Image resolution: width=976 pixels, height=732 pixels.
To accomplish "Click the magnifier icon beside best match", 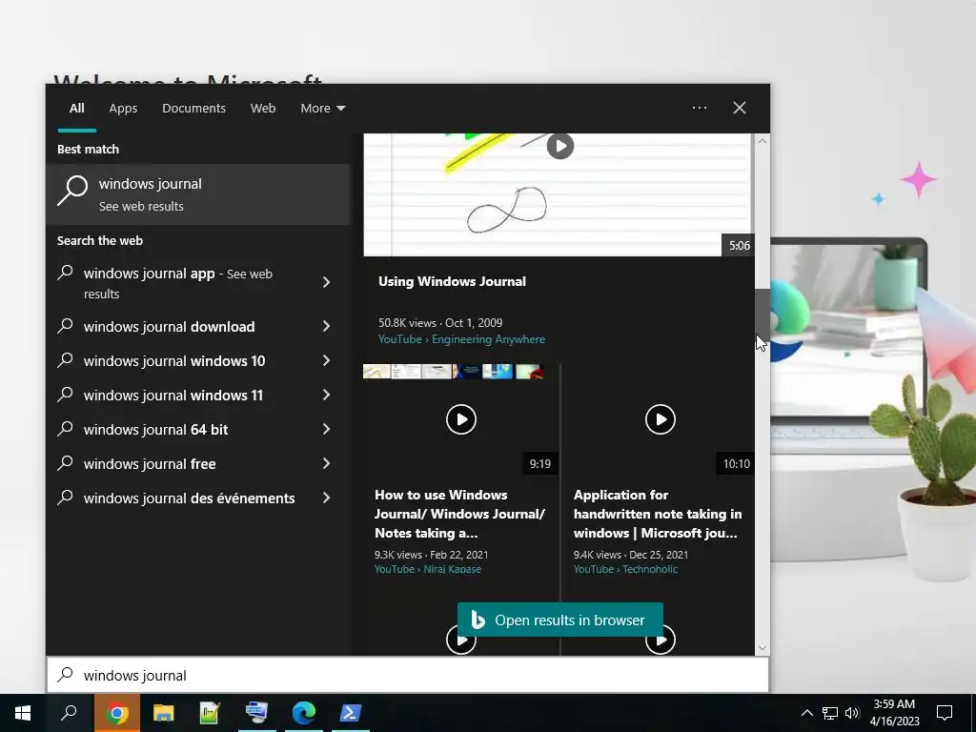I will pyautogui.click(x=72, y=190).
